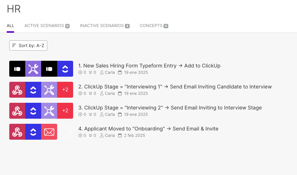The height and width of the screenshot is (175, 297).
Task: Click operations gear icon under scenario 1
Action: tap(80, 72)
